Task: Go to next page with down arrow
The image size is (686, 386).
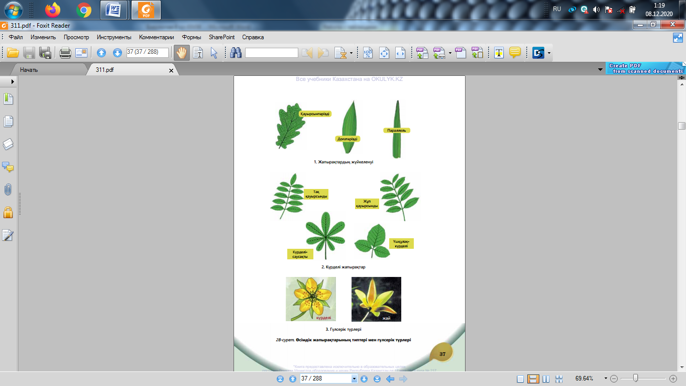Action: 118,52
